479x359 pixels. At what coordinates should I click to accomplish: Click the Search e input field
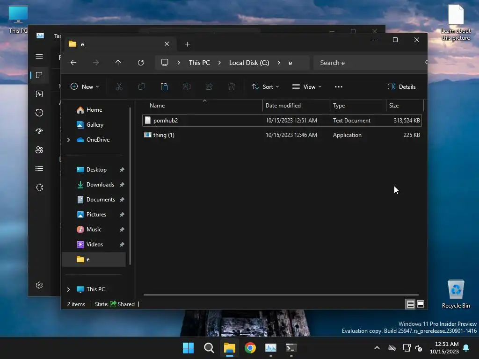(370, 63)
